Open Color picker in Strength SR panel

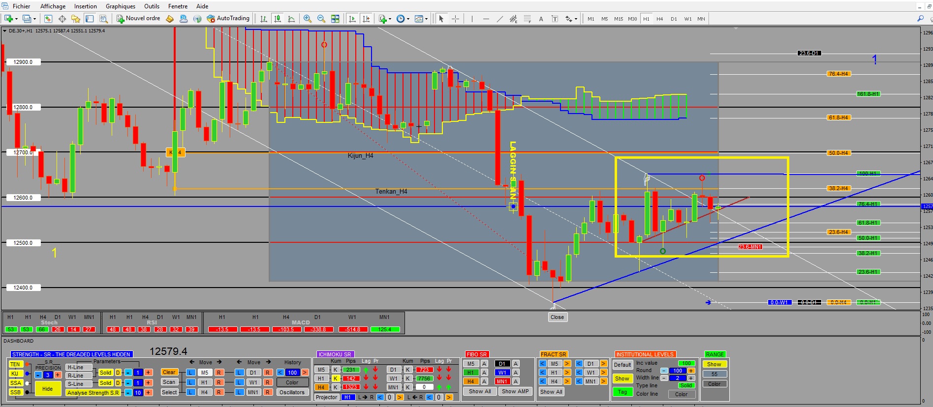[292, 382]
